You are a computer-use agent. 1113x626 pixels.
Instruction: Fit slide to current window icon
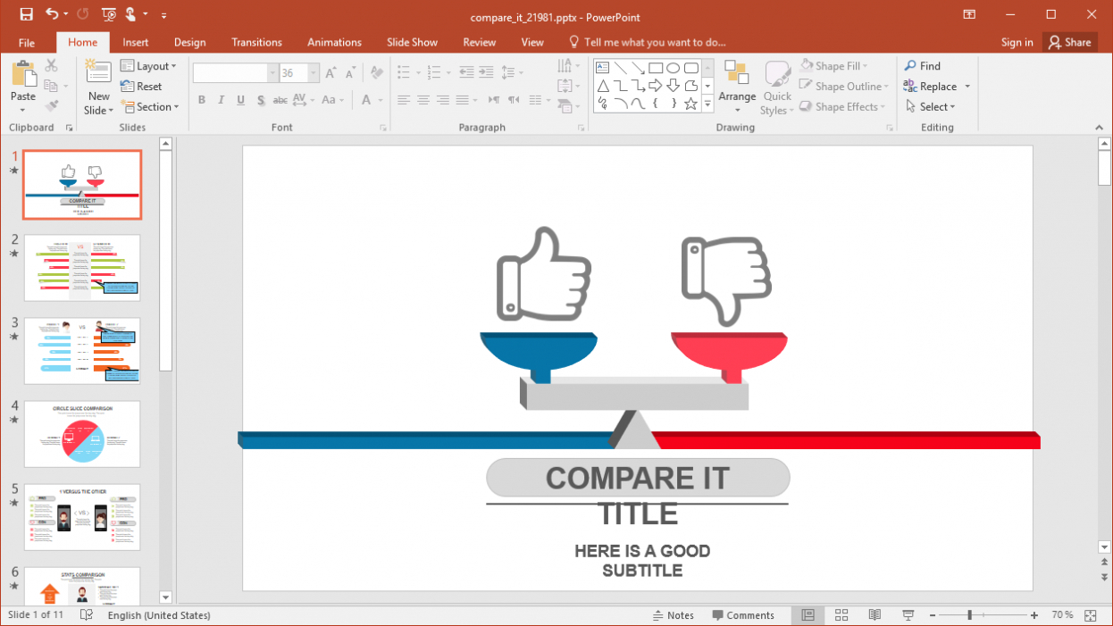coord(1091,615)
